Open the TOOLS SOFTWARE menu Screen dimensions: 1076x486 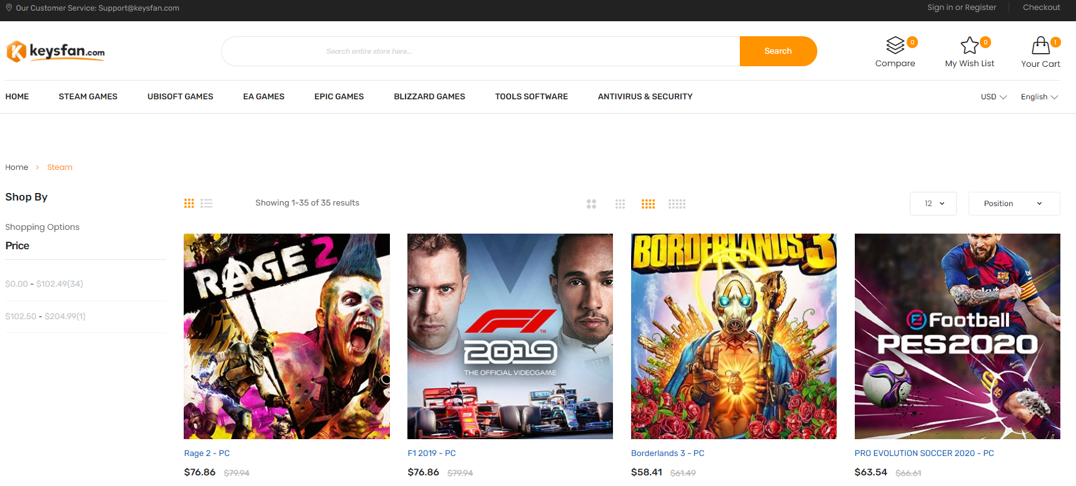pyautogui.click(x=532, y=97)
